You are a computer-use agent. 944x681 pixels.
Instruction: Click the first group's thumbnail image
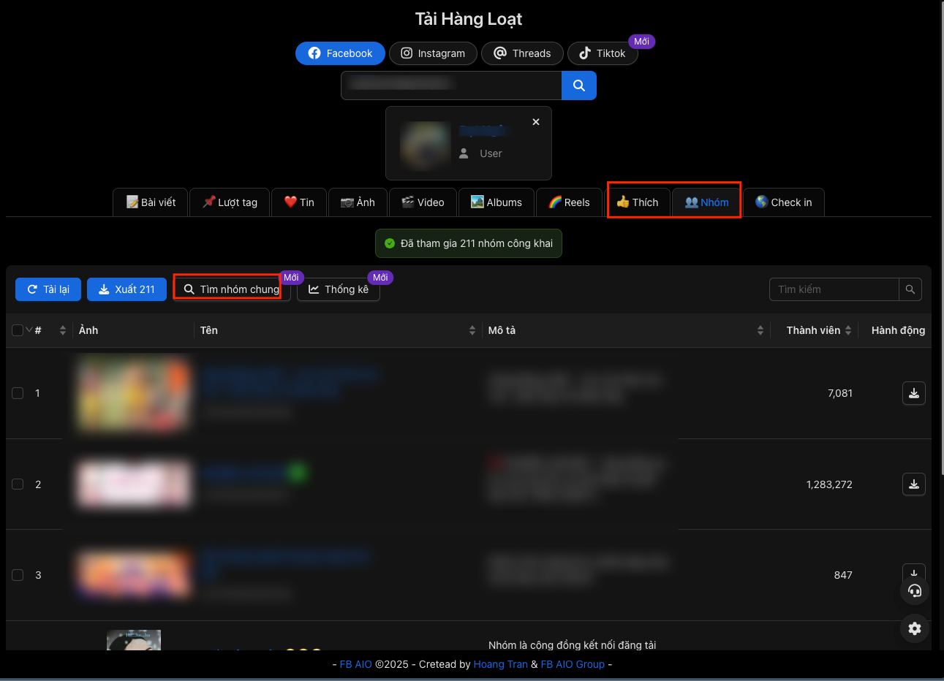coord(133,393)
